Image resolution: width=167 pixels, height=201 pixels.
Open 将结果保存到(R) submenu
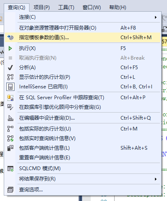[83, 179]
